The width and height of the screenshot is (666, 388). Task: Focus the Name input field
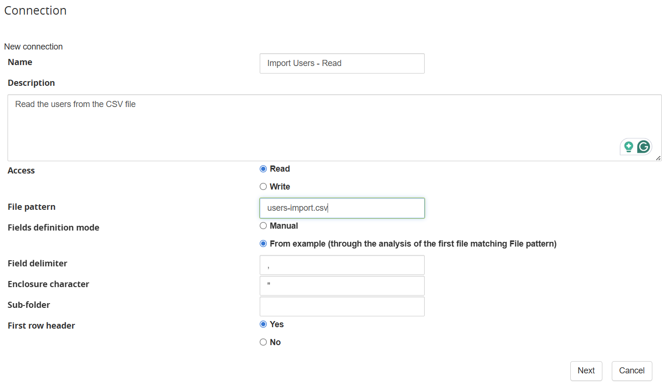(x=342, y=63)
